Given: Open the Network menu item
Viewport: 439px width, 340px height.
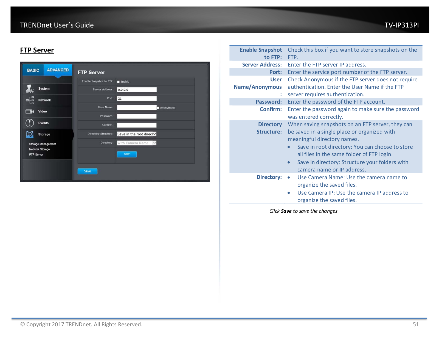Looking at the screenshot, I should point(47,100).
